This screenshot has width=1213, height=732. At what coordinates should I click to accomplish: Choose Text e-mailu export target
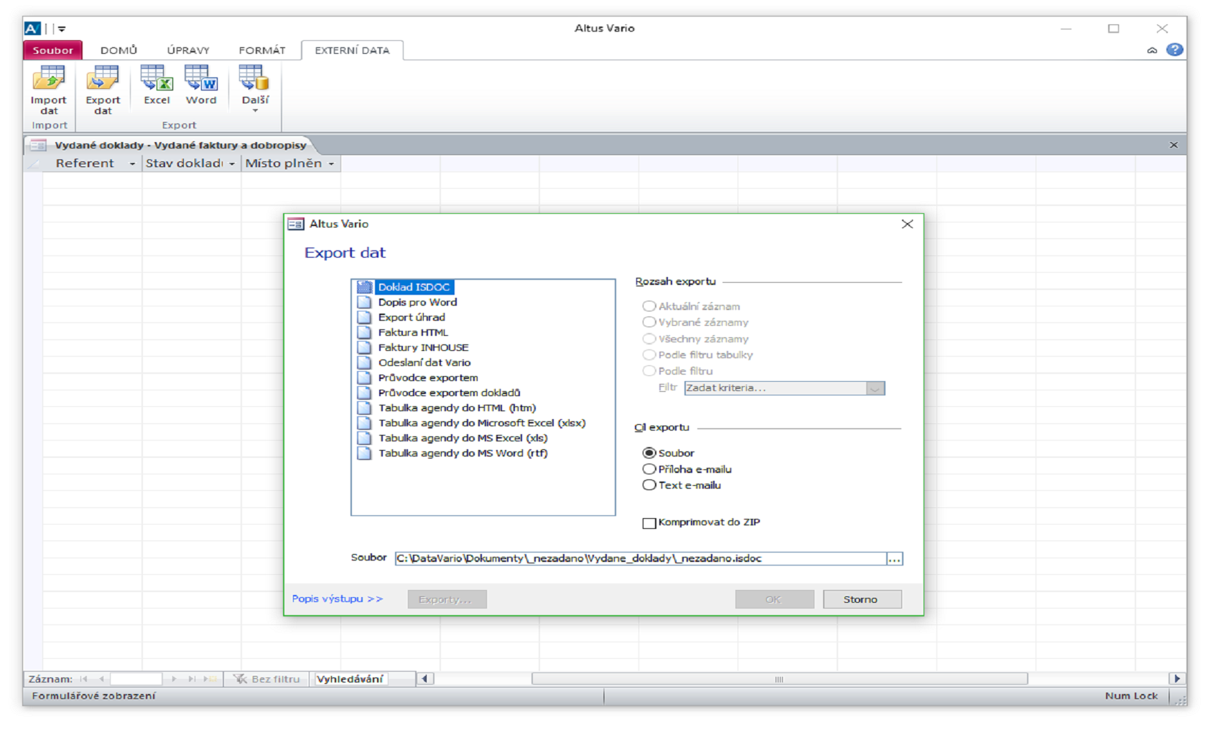[649, 485]
